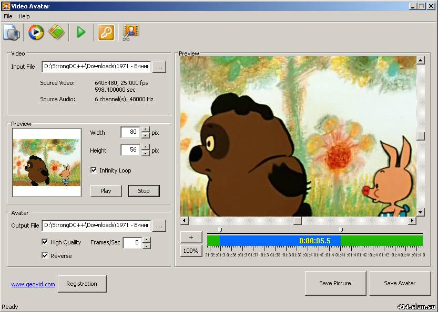438x312 pixels.
Task: Click the Save Avatar button
Action: [400, 283]
